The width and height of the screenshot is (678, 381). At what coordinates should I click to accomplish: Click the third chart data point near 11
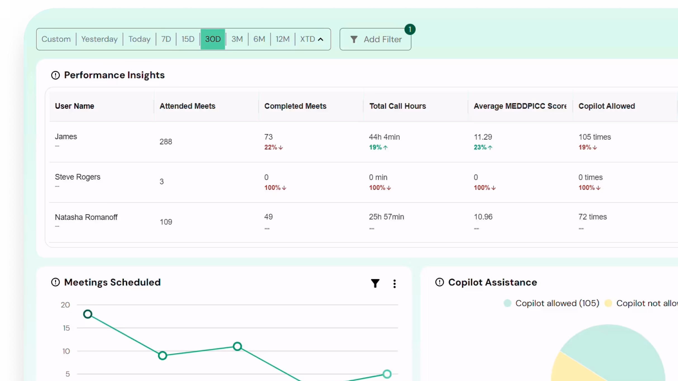237,346
